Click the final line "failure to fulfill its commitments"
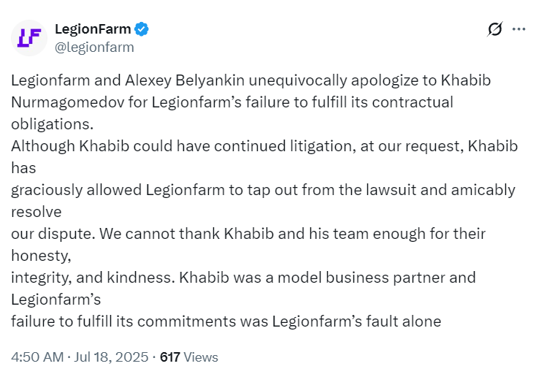Screen dimensions: 533x377 pos(226,321)
